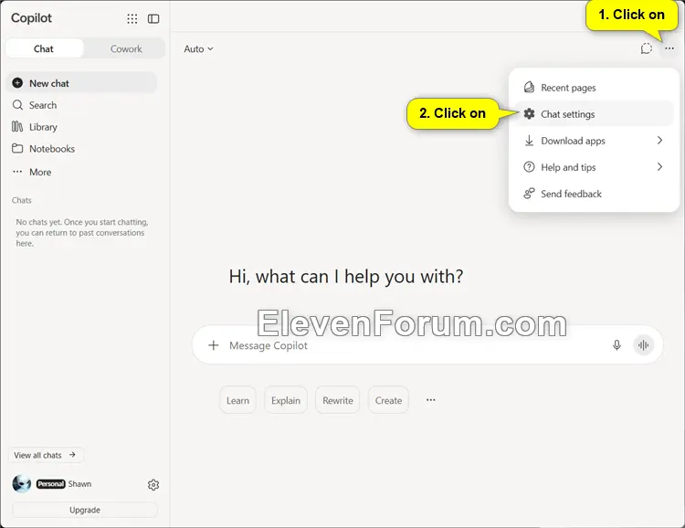
Task: Click the More label in sidebar
Action: tap(40, 172)
